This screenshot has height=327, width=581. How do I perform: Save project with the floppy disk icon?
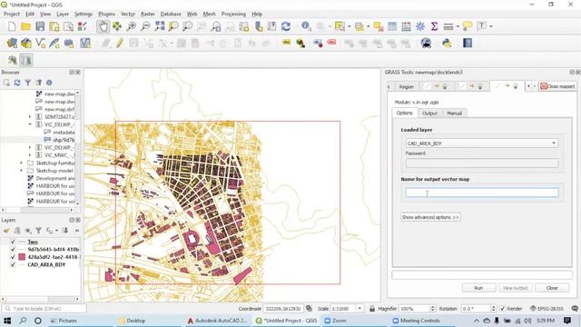point(40,26)
